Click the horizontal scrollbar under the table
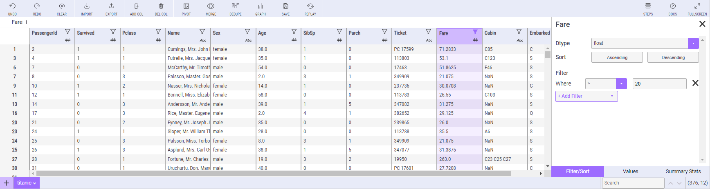Image resolution: width=710 pixels, height=189 pixels. (273, 174)
